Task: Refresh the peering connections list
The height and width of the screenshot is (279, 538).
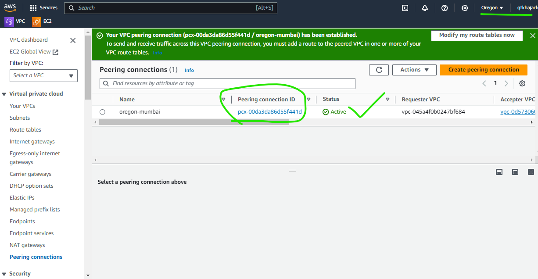Action: click(x=379, y=70)
